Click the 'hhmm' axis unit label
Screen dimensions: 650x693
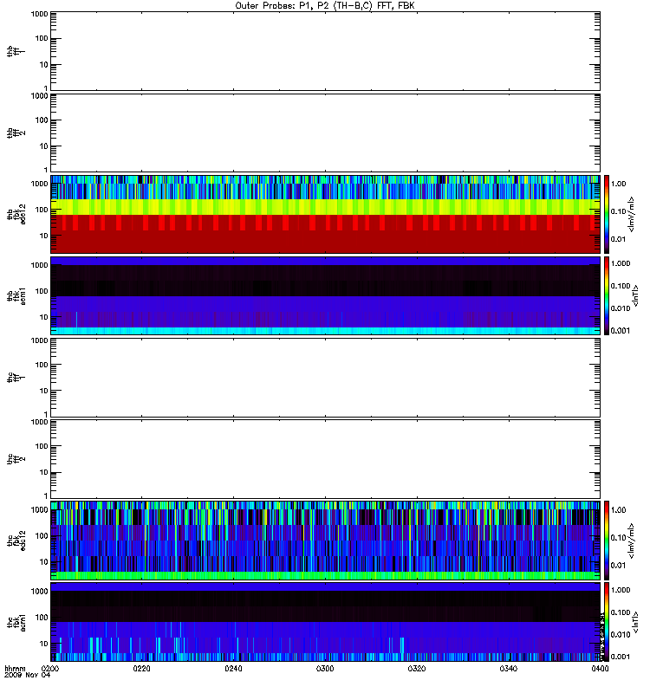[x=15, y=668]
